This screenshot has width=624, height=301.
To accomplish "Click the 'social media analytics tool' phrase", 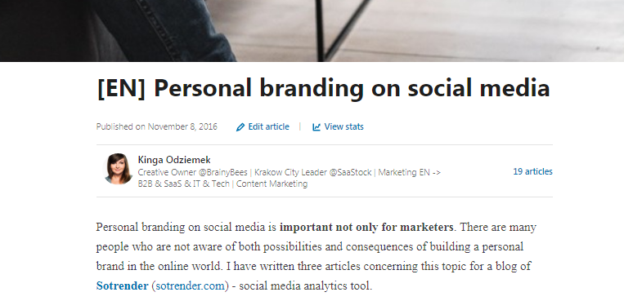I will (x=304, y=286).
